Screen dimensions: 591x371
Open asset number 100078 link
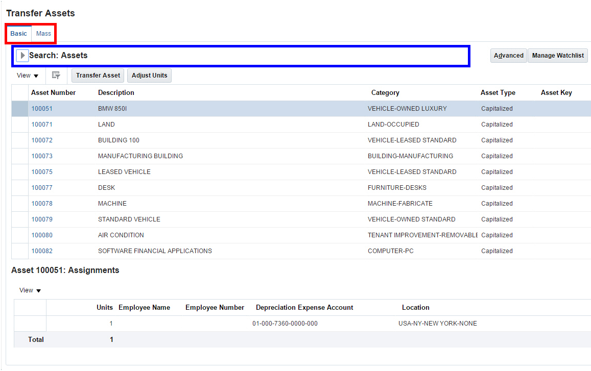(x=42, y=204)
